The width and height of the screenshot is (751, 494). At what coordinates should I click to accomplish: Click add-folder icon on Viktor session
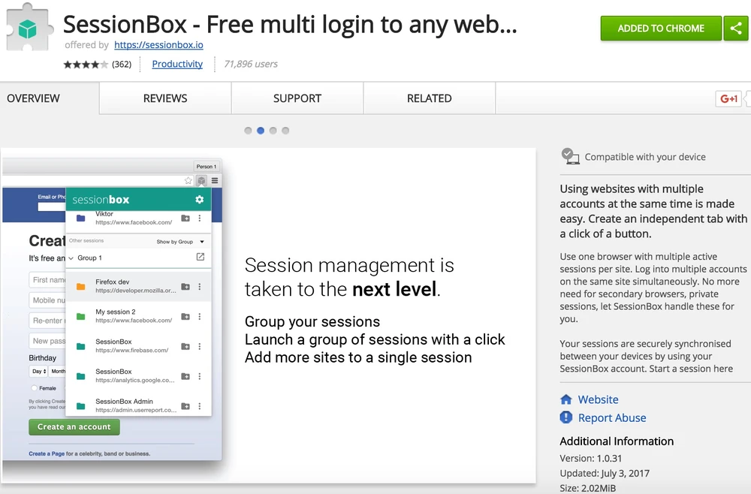click(185, 218)
